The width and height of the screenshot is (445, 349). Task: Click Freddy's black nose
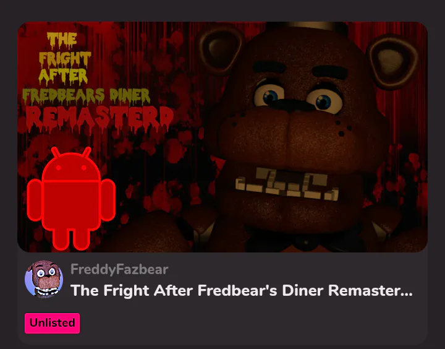[x=292, y=105]
